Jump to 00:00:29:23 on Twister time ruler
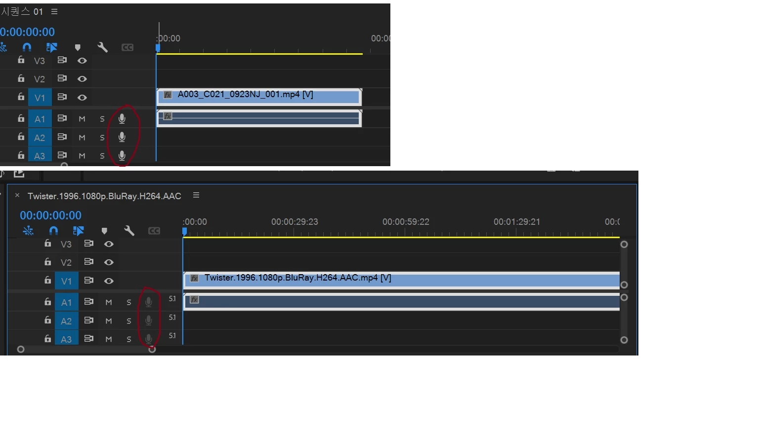The width and height of the screenshot is (759, 426). pyautogui.click(x=295, y=222)
